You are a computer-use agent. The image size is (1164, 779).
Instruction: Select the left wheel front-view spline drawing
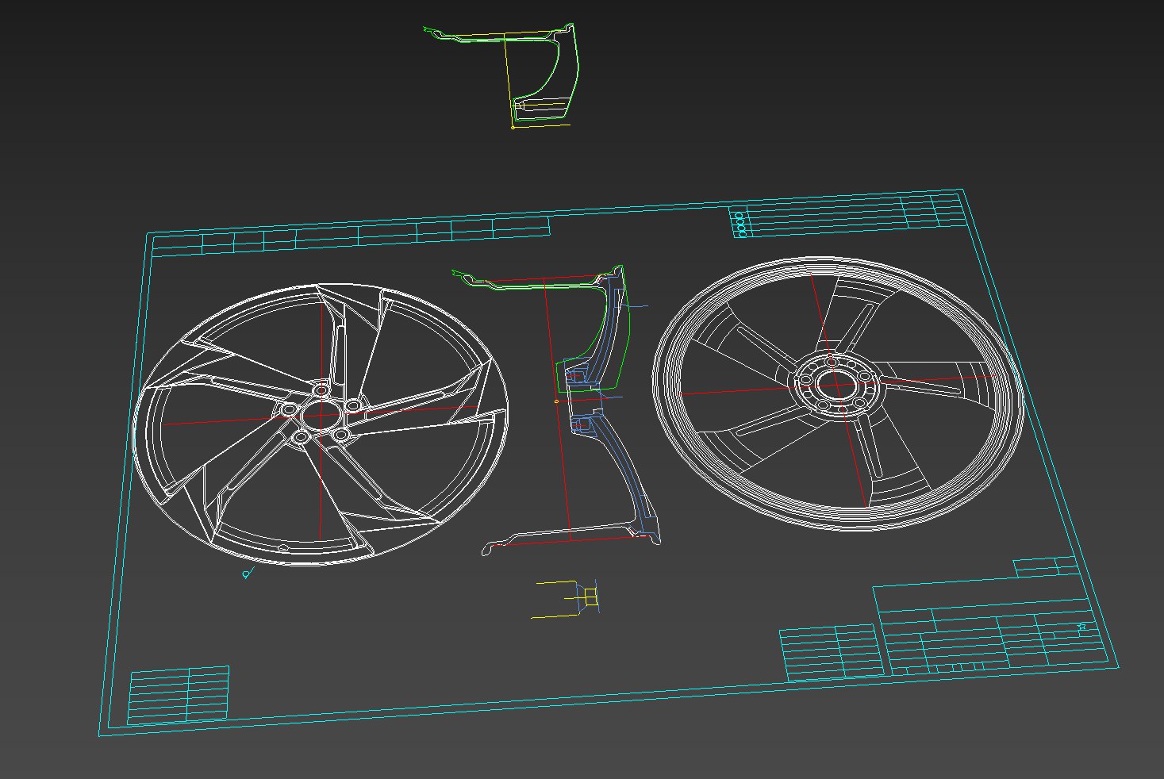pos(321,424)
